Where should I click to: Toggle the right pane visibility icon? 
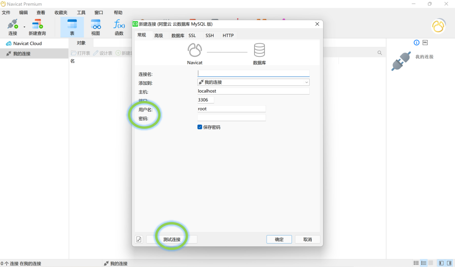click(449, 263)
